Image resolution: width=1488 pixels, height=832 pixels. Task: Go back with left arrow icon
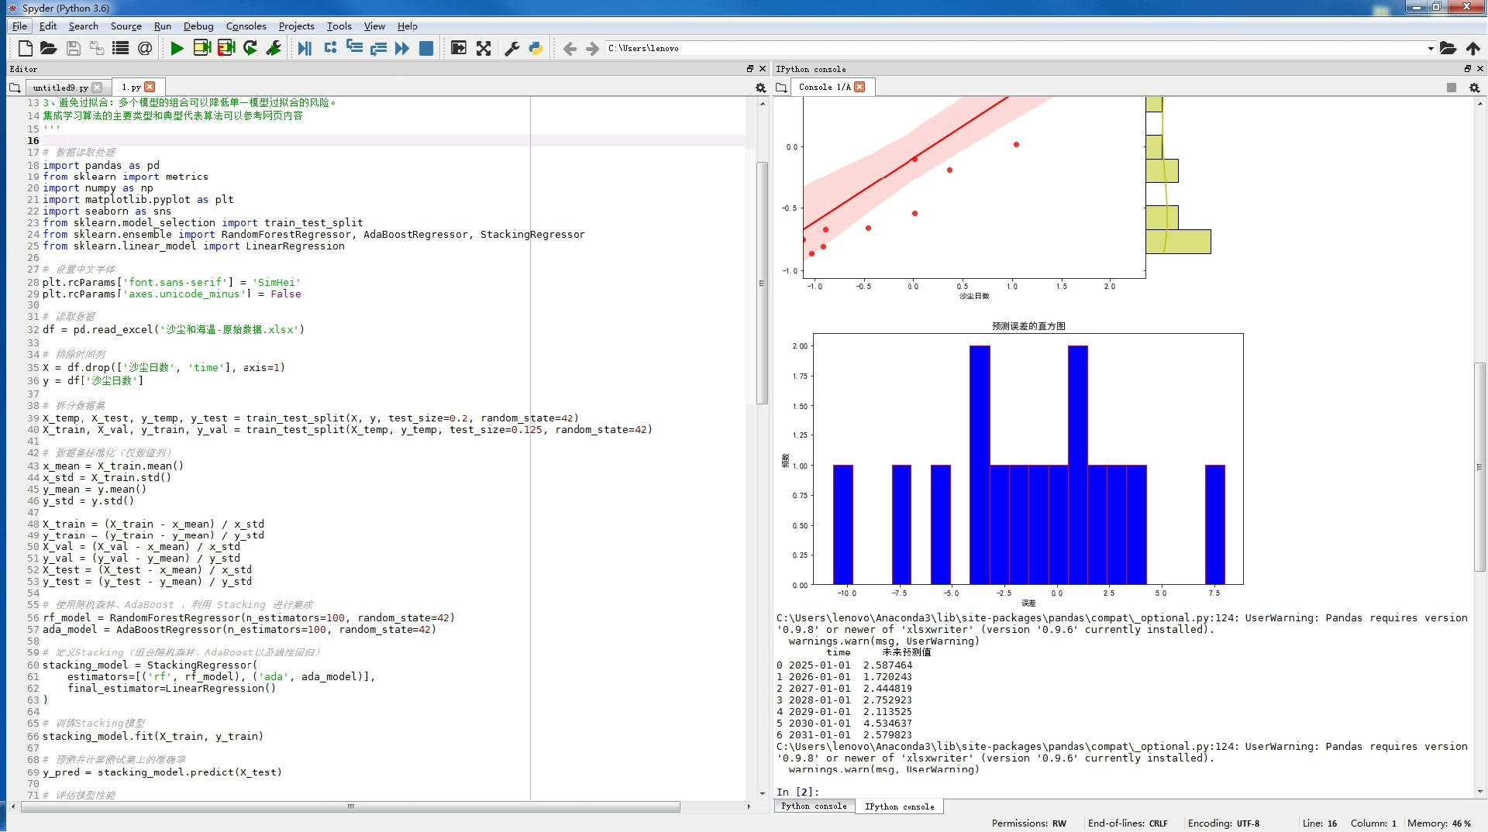(570, 48)
